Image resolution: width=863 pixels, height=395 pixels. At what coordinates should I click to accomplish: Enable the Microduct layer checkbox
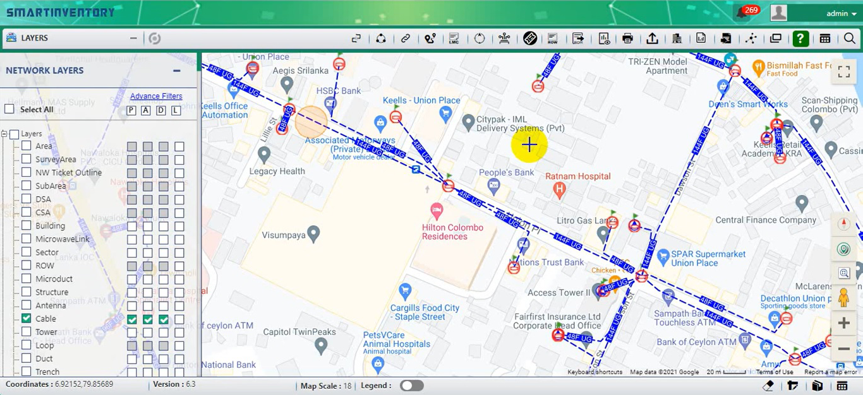[x=27, y=278]
